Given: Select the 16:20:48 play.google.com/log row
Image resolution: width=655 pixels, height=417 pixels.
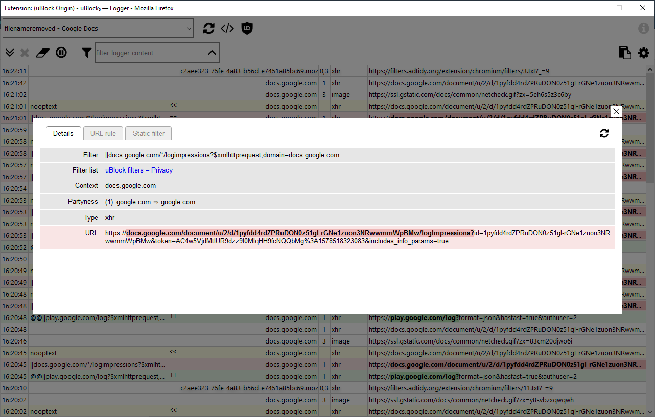Looking at the screenshot, I should click(x=323, y=317).
